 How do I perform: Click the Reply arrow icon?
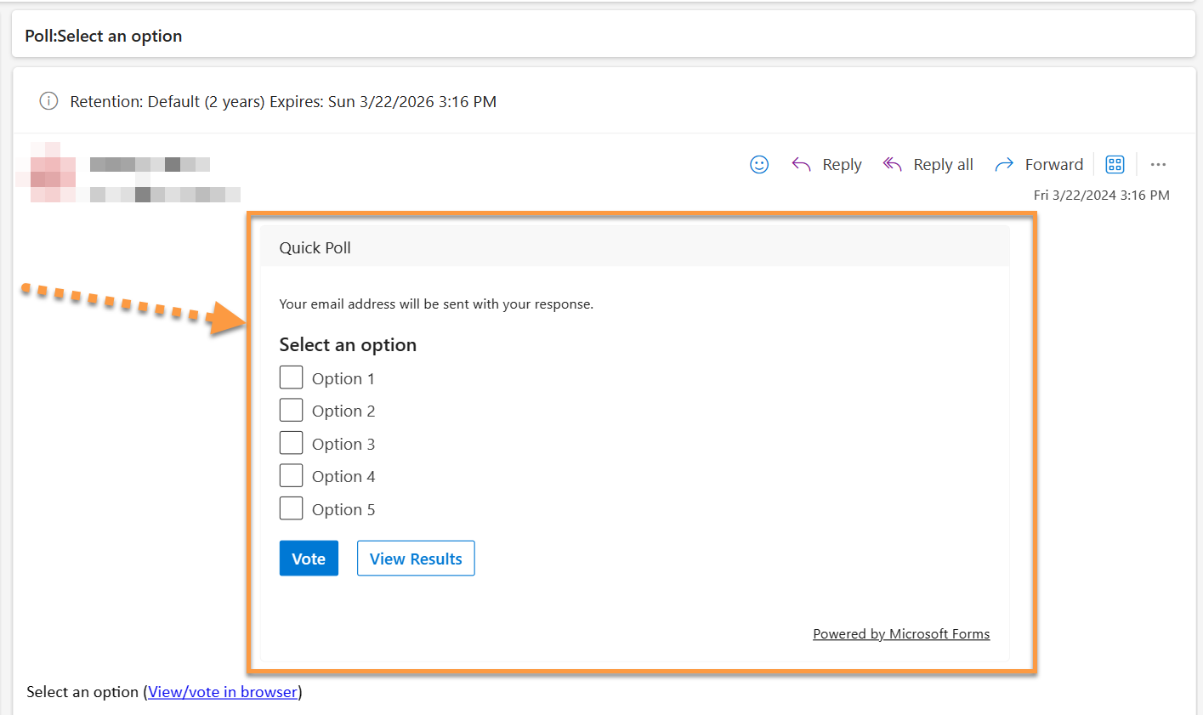coord(801,165)
